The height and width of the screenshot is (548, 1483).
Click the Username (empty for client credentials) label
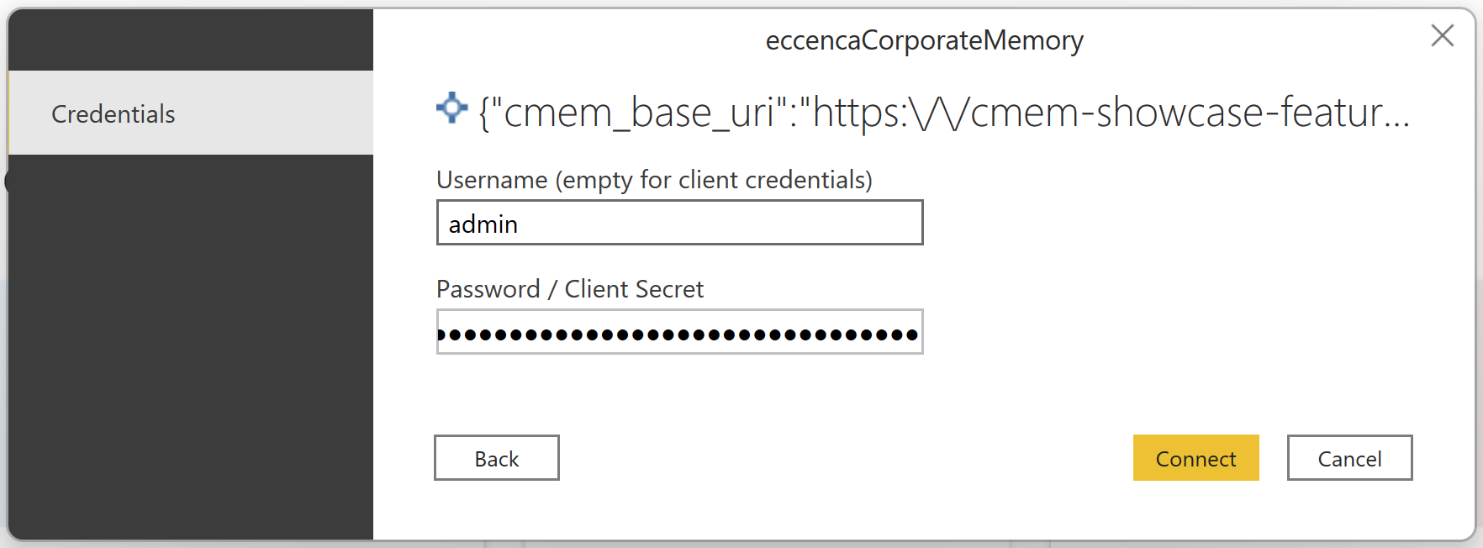[654, 179]
